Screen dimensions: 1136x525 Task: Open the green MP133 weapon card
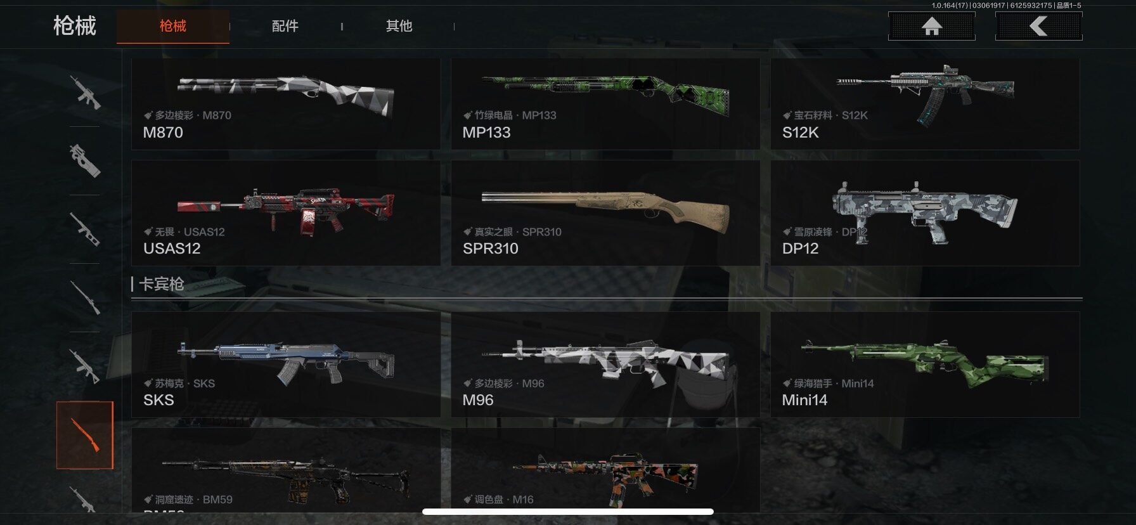coord(605,104)
